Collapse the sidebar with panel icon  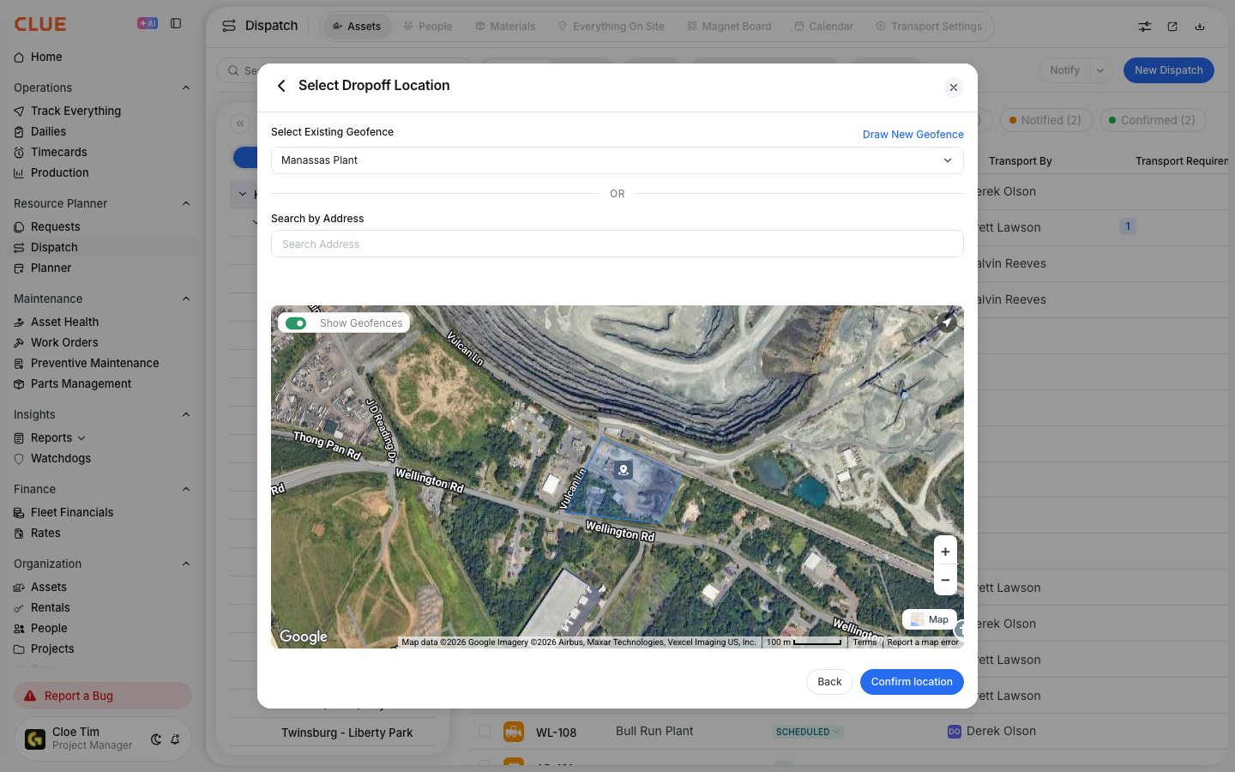tap(176, 23)
